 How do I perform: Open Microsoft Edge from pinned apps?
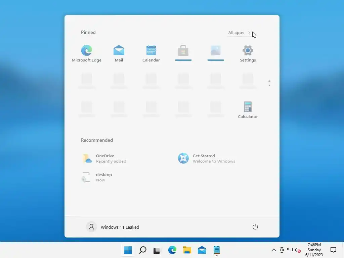click(x=87, y=53)
